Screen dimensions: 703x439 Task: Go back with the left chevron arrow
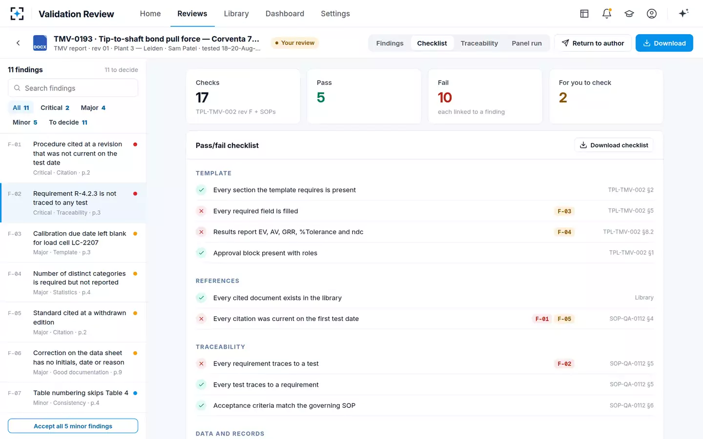point(18,43)
